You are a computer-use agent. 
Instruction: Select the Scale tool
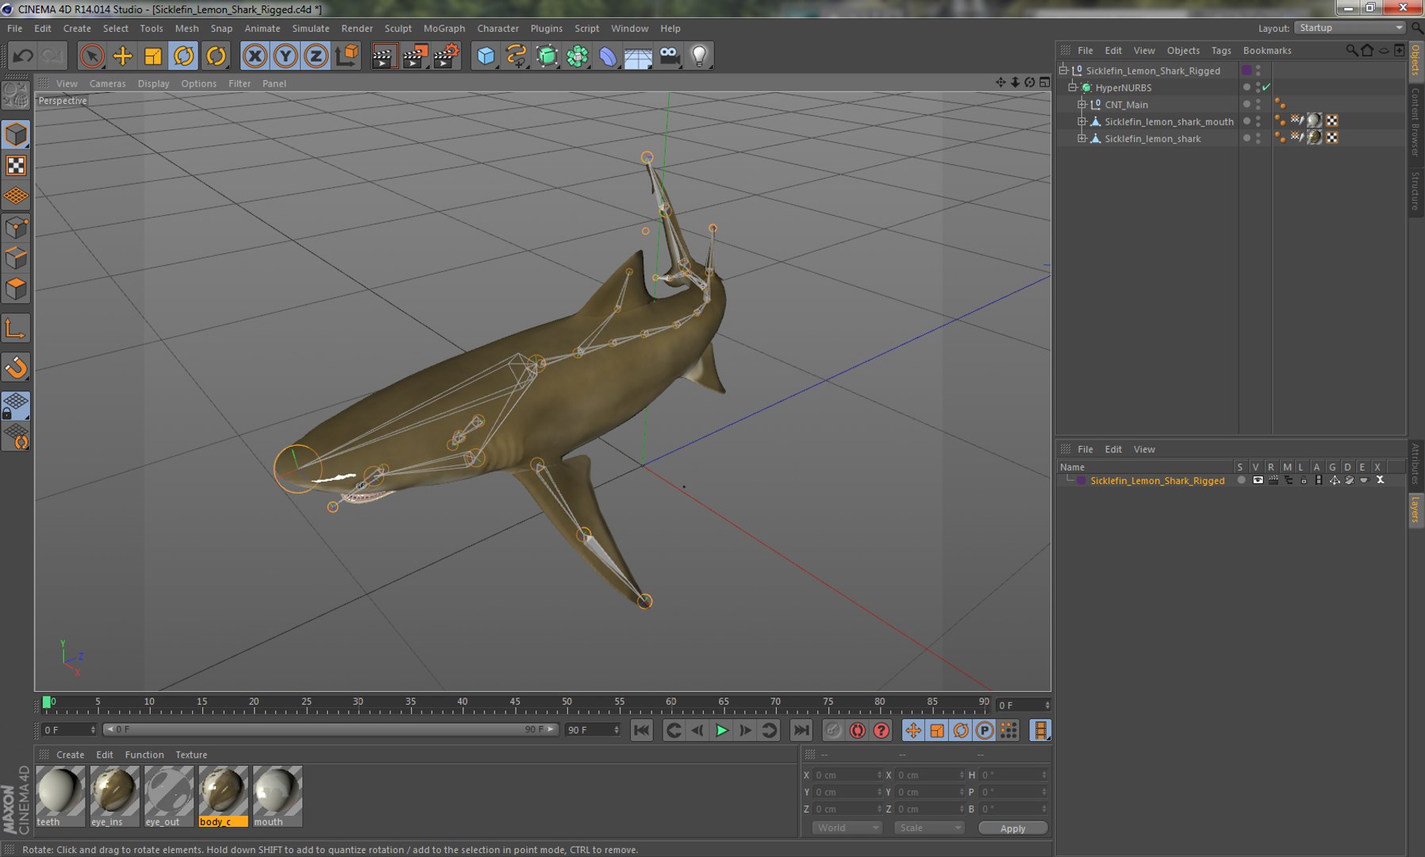(x=152, y=56)
